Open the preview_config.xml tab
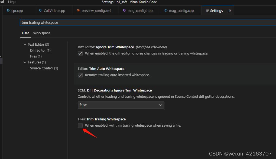Viewport: 276px width, 159px height. click(96, 10)
